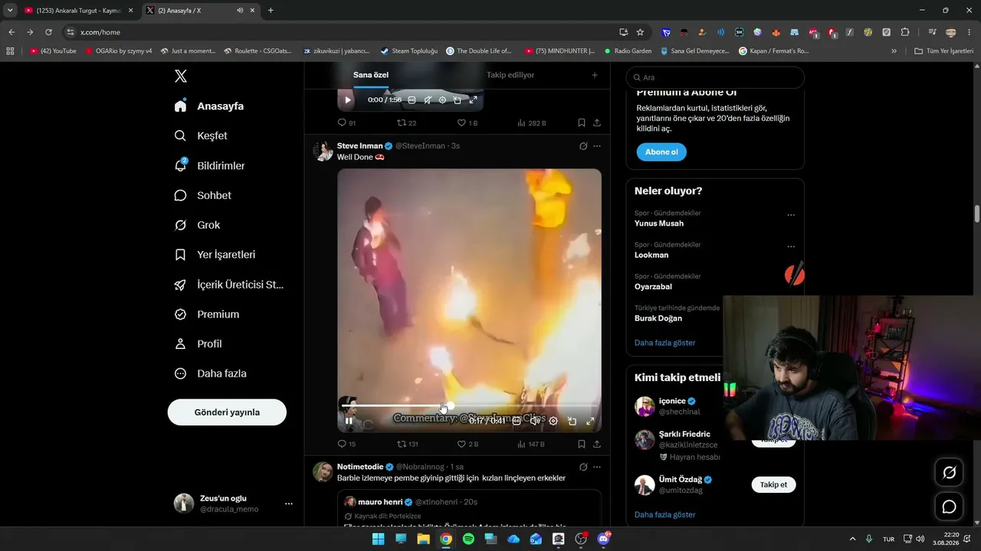Add a new timeline tab with plus icon

tap(594, 75)
